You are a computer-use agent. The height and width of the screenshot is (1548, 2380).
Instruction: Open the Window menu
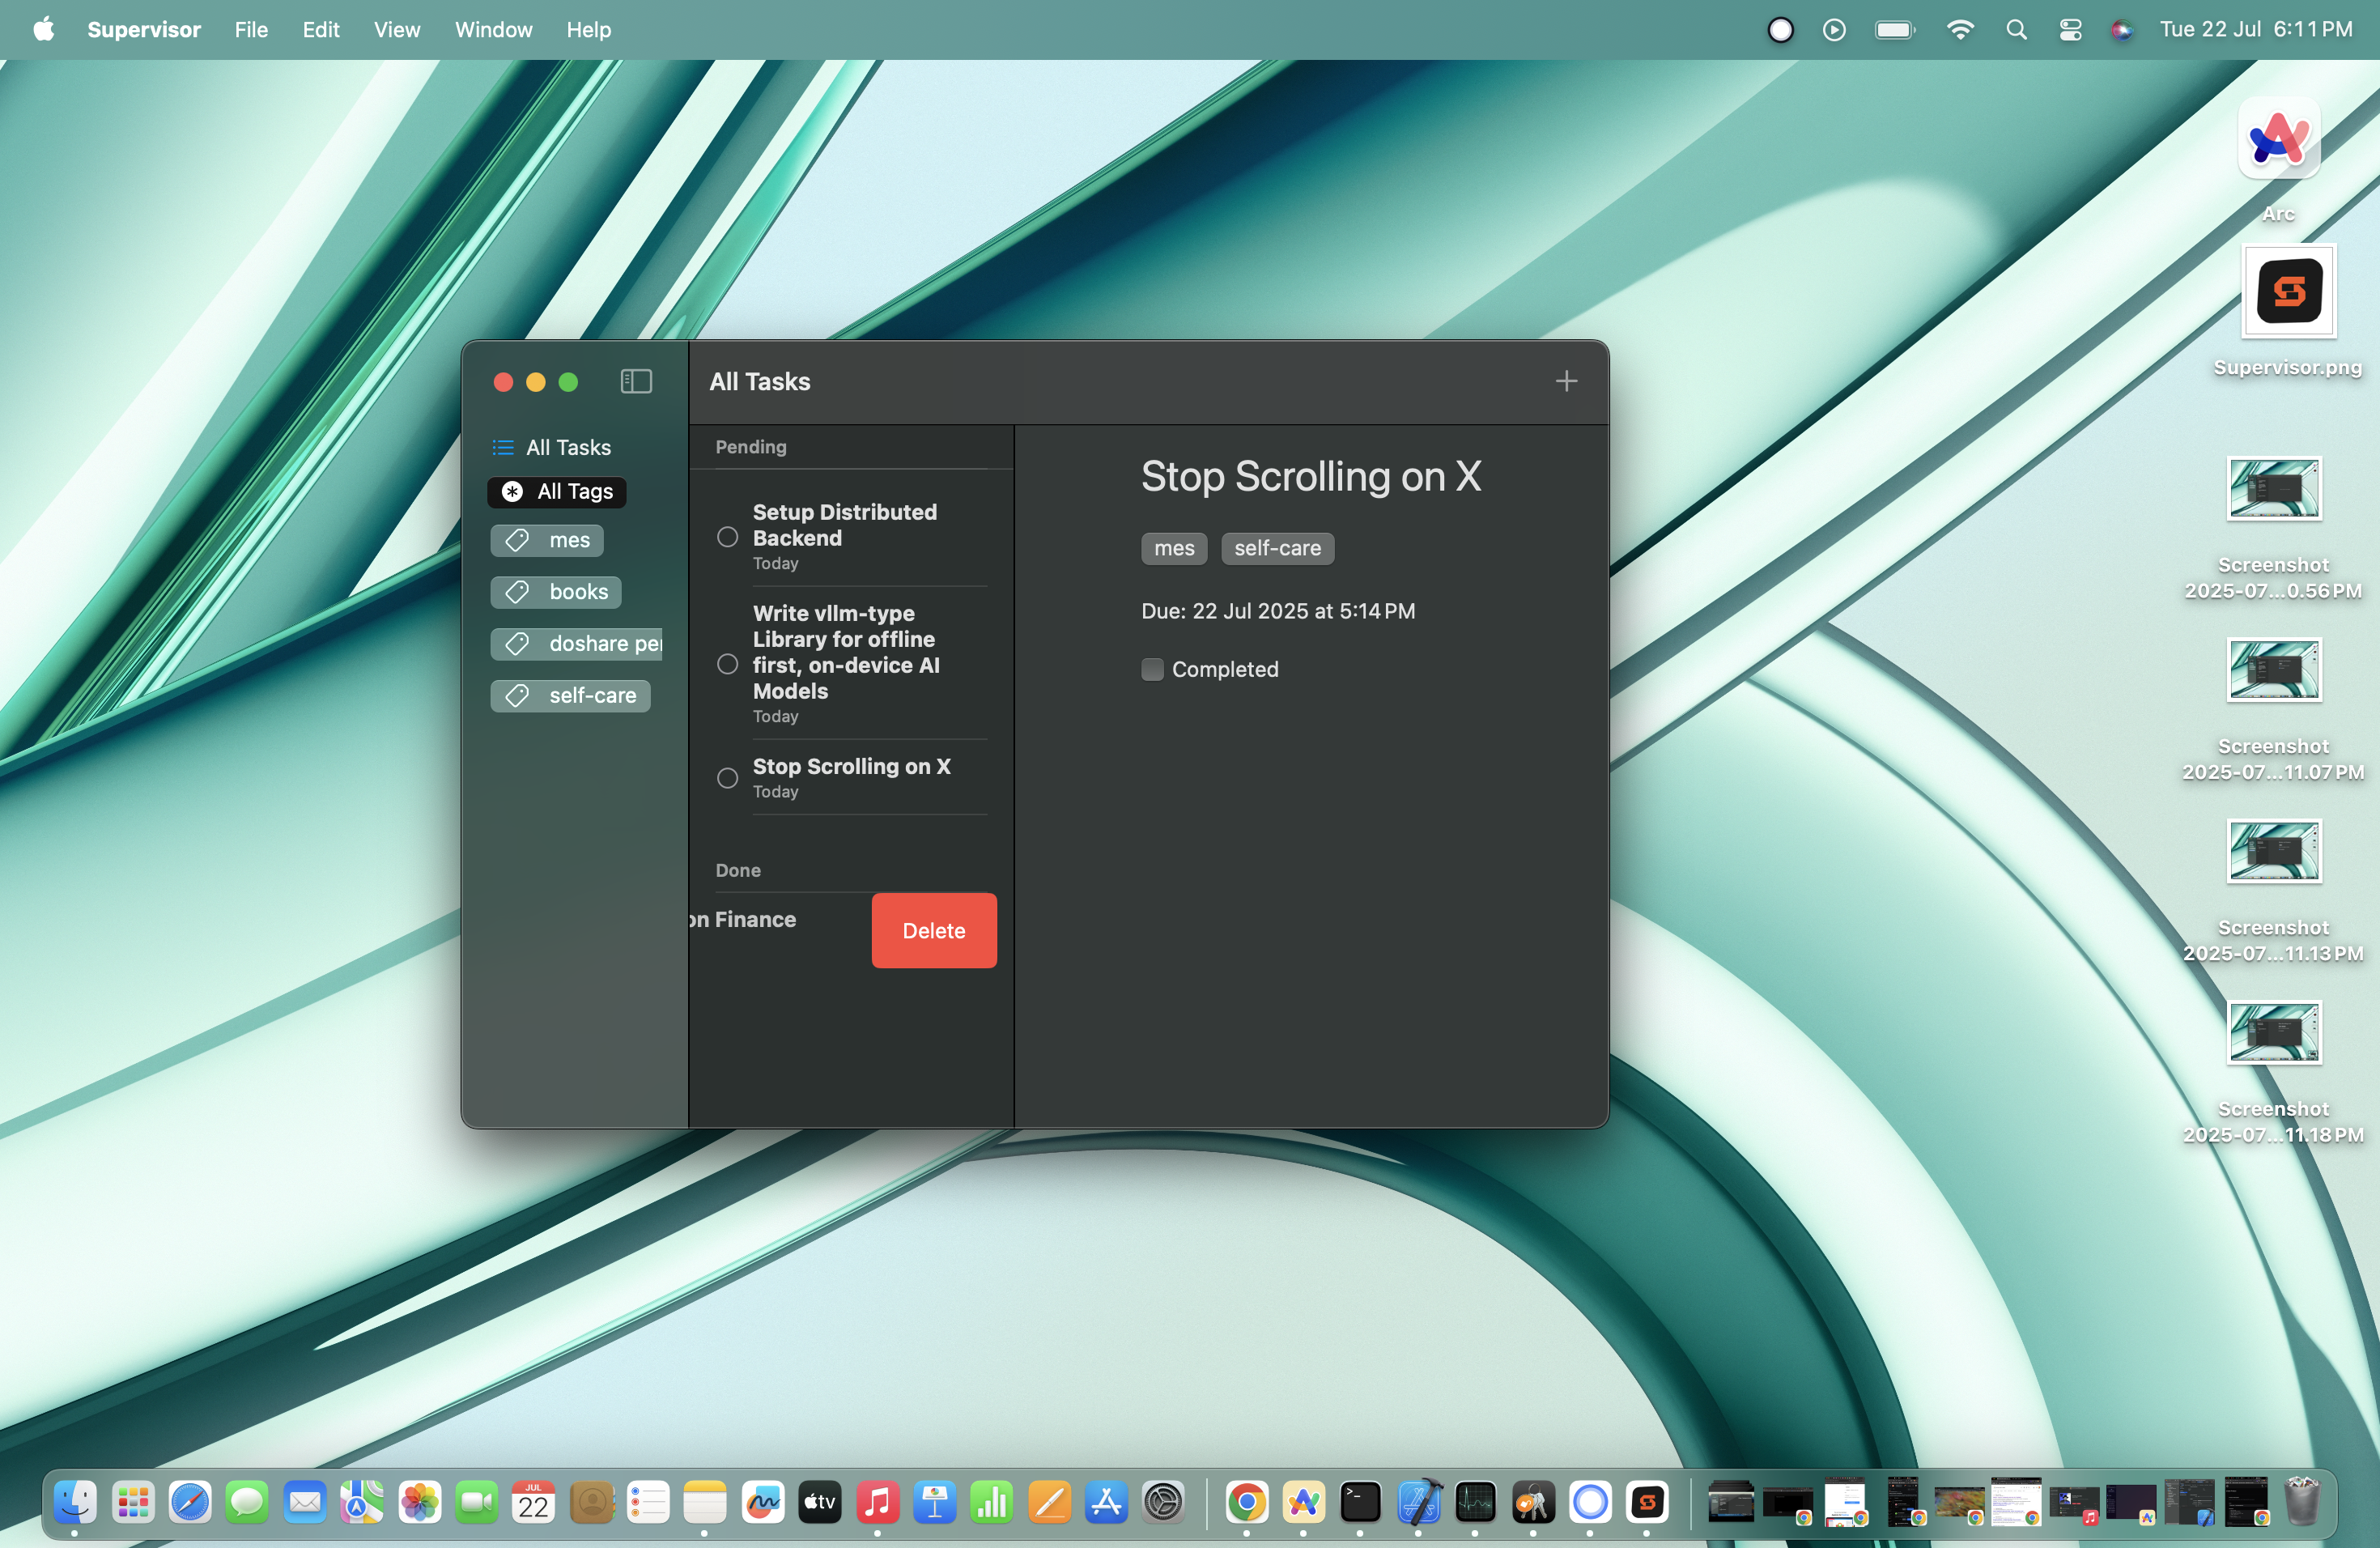(493, 29)
